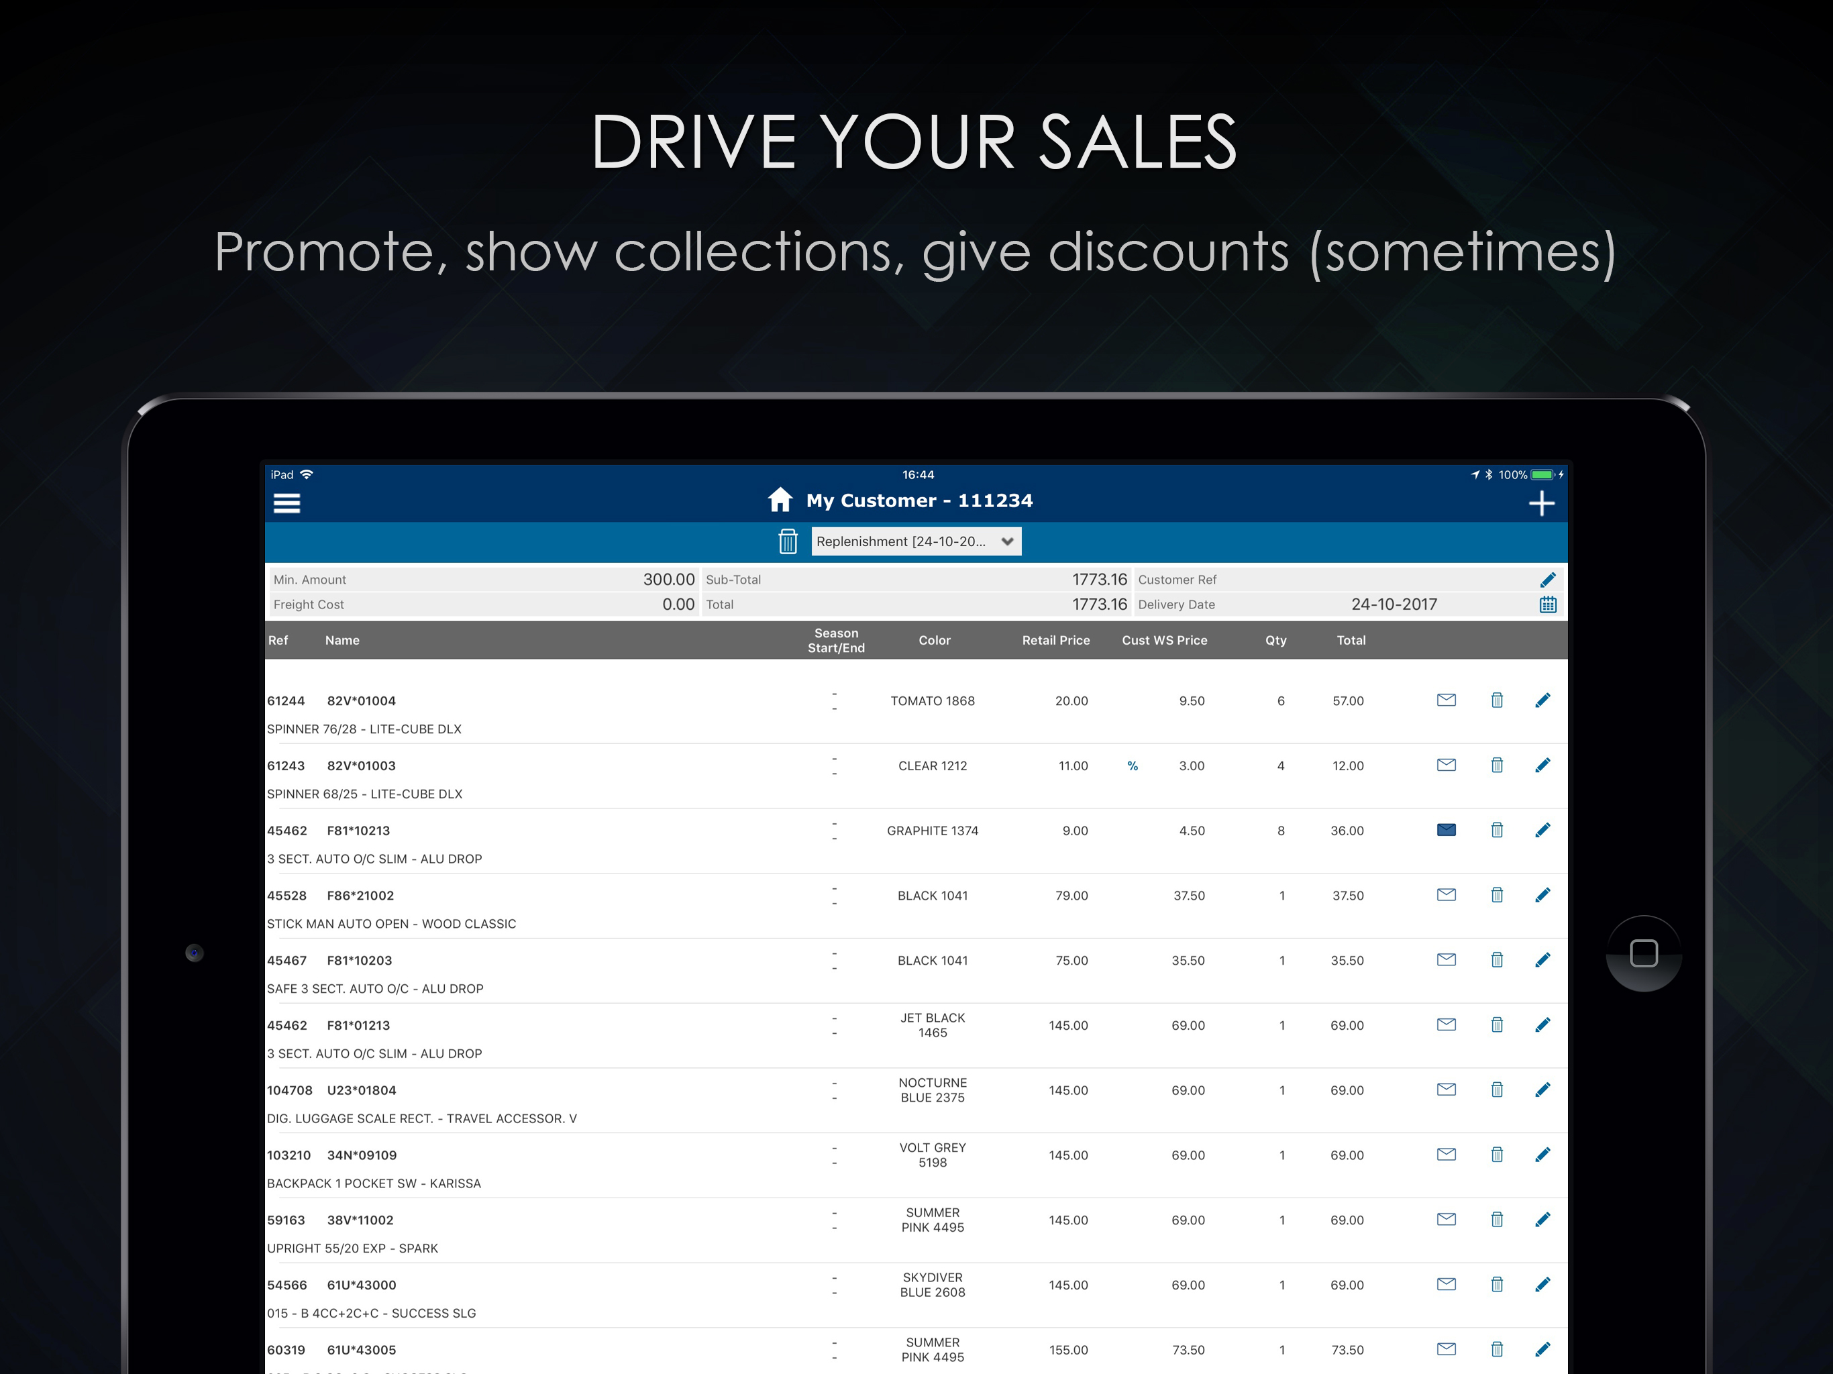
Task: Delete item 59163 UPRIGHT 55/20
Action: click(1497, 1219)
